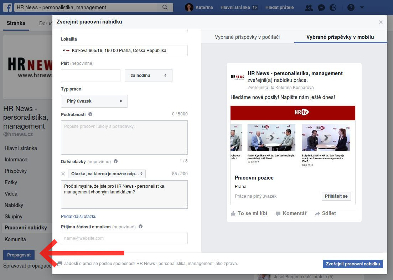Show info tooltip next to Podrobnosti
The width and height of the screenshot is (393, 280).
click(x=90, y=114)
